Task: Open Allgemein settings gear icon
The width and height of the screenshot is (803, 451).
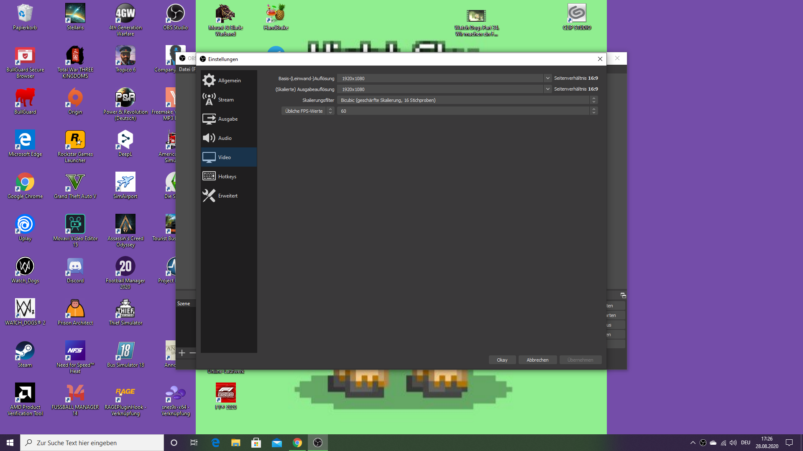Action: [209, 80]
